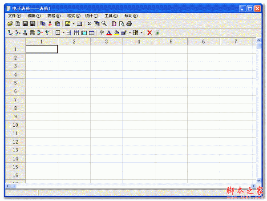267x201 pixels.
Task: Paste with the clipboard icon
Action: (57, 24)
